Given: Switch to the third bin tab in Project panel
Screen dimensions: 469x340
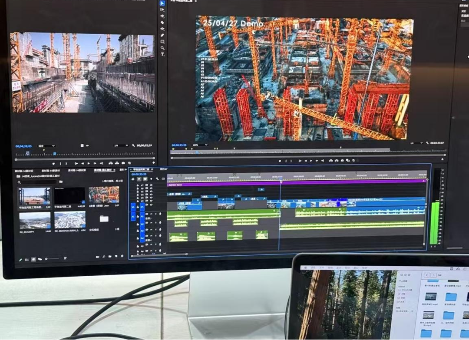Looking at the screenshot, I should 77,170.
